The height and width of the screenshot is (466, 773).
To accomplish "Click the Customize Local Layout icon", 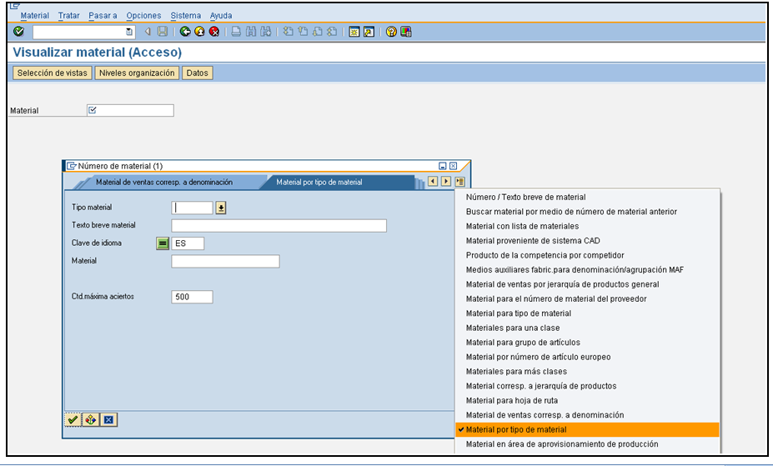I will pyautogui.click(x=406, y=32).
